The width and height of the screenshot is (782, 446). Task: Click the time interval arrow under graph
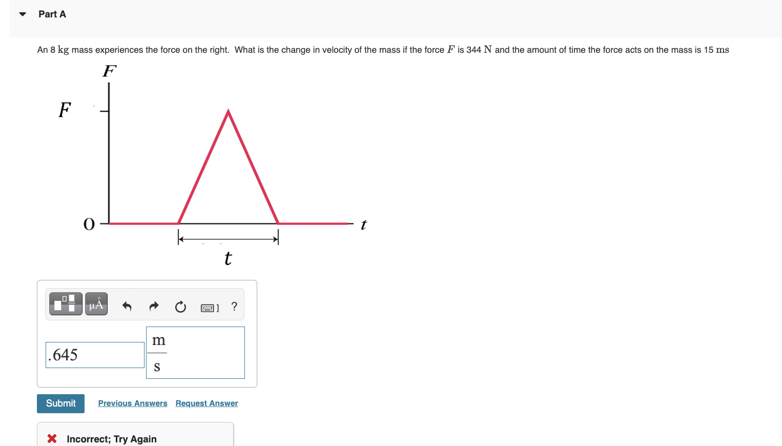[228, 237]
